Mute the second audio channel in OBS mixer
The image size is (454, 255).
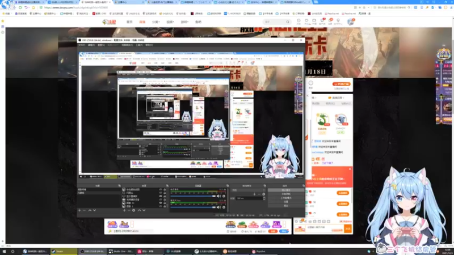218,207
